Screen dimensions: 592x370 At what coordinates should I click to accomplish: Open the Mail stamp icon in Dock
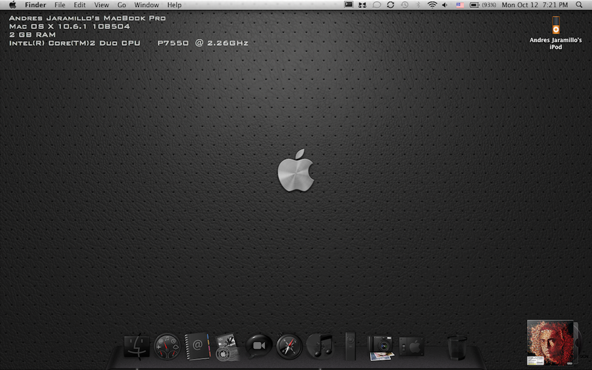[x=227, y=347]
